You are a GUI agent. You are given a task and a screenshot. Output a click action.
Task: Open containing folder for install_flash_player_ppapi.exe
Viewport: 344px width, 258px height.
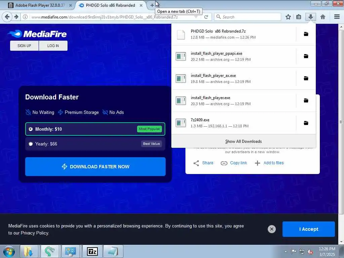(306, 56)
